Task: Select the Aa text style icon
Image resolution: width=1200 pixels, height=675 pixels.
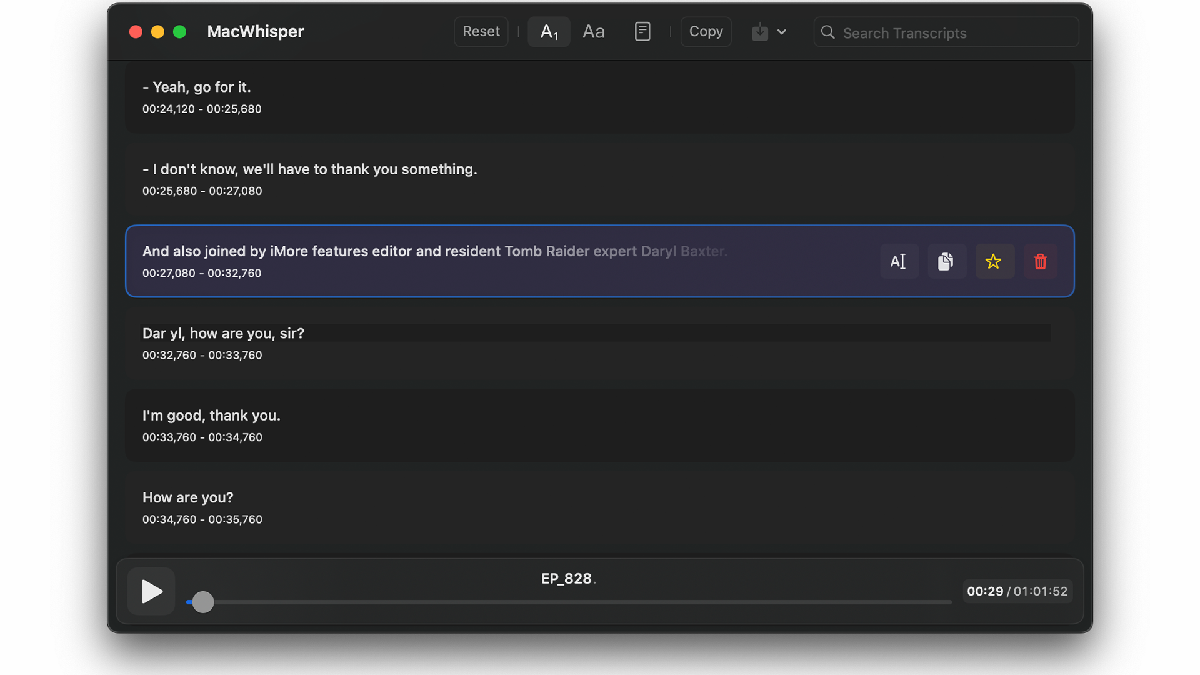Action: pyautogui.click(x=593, y=32)
